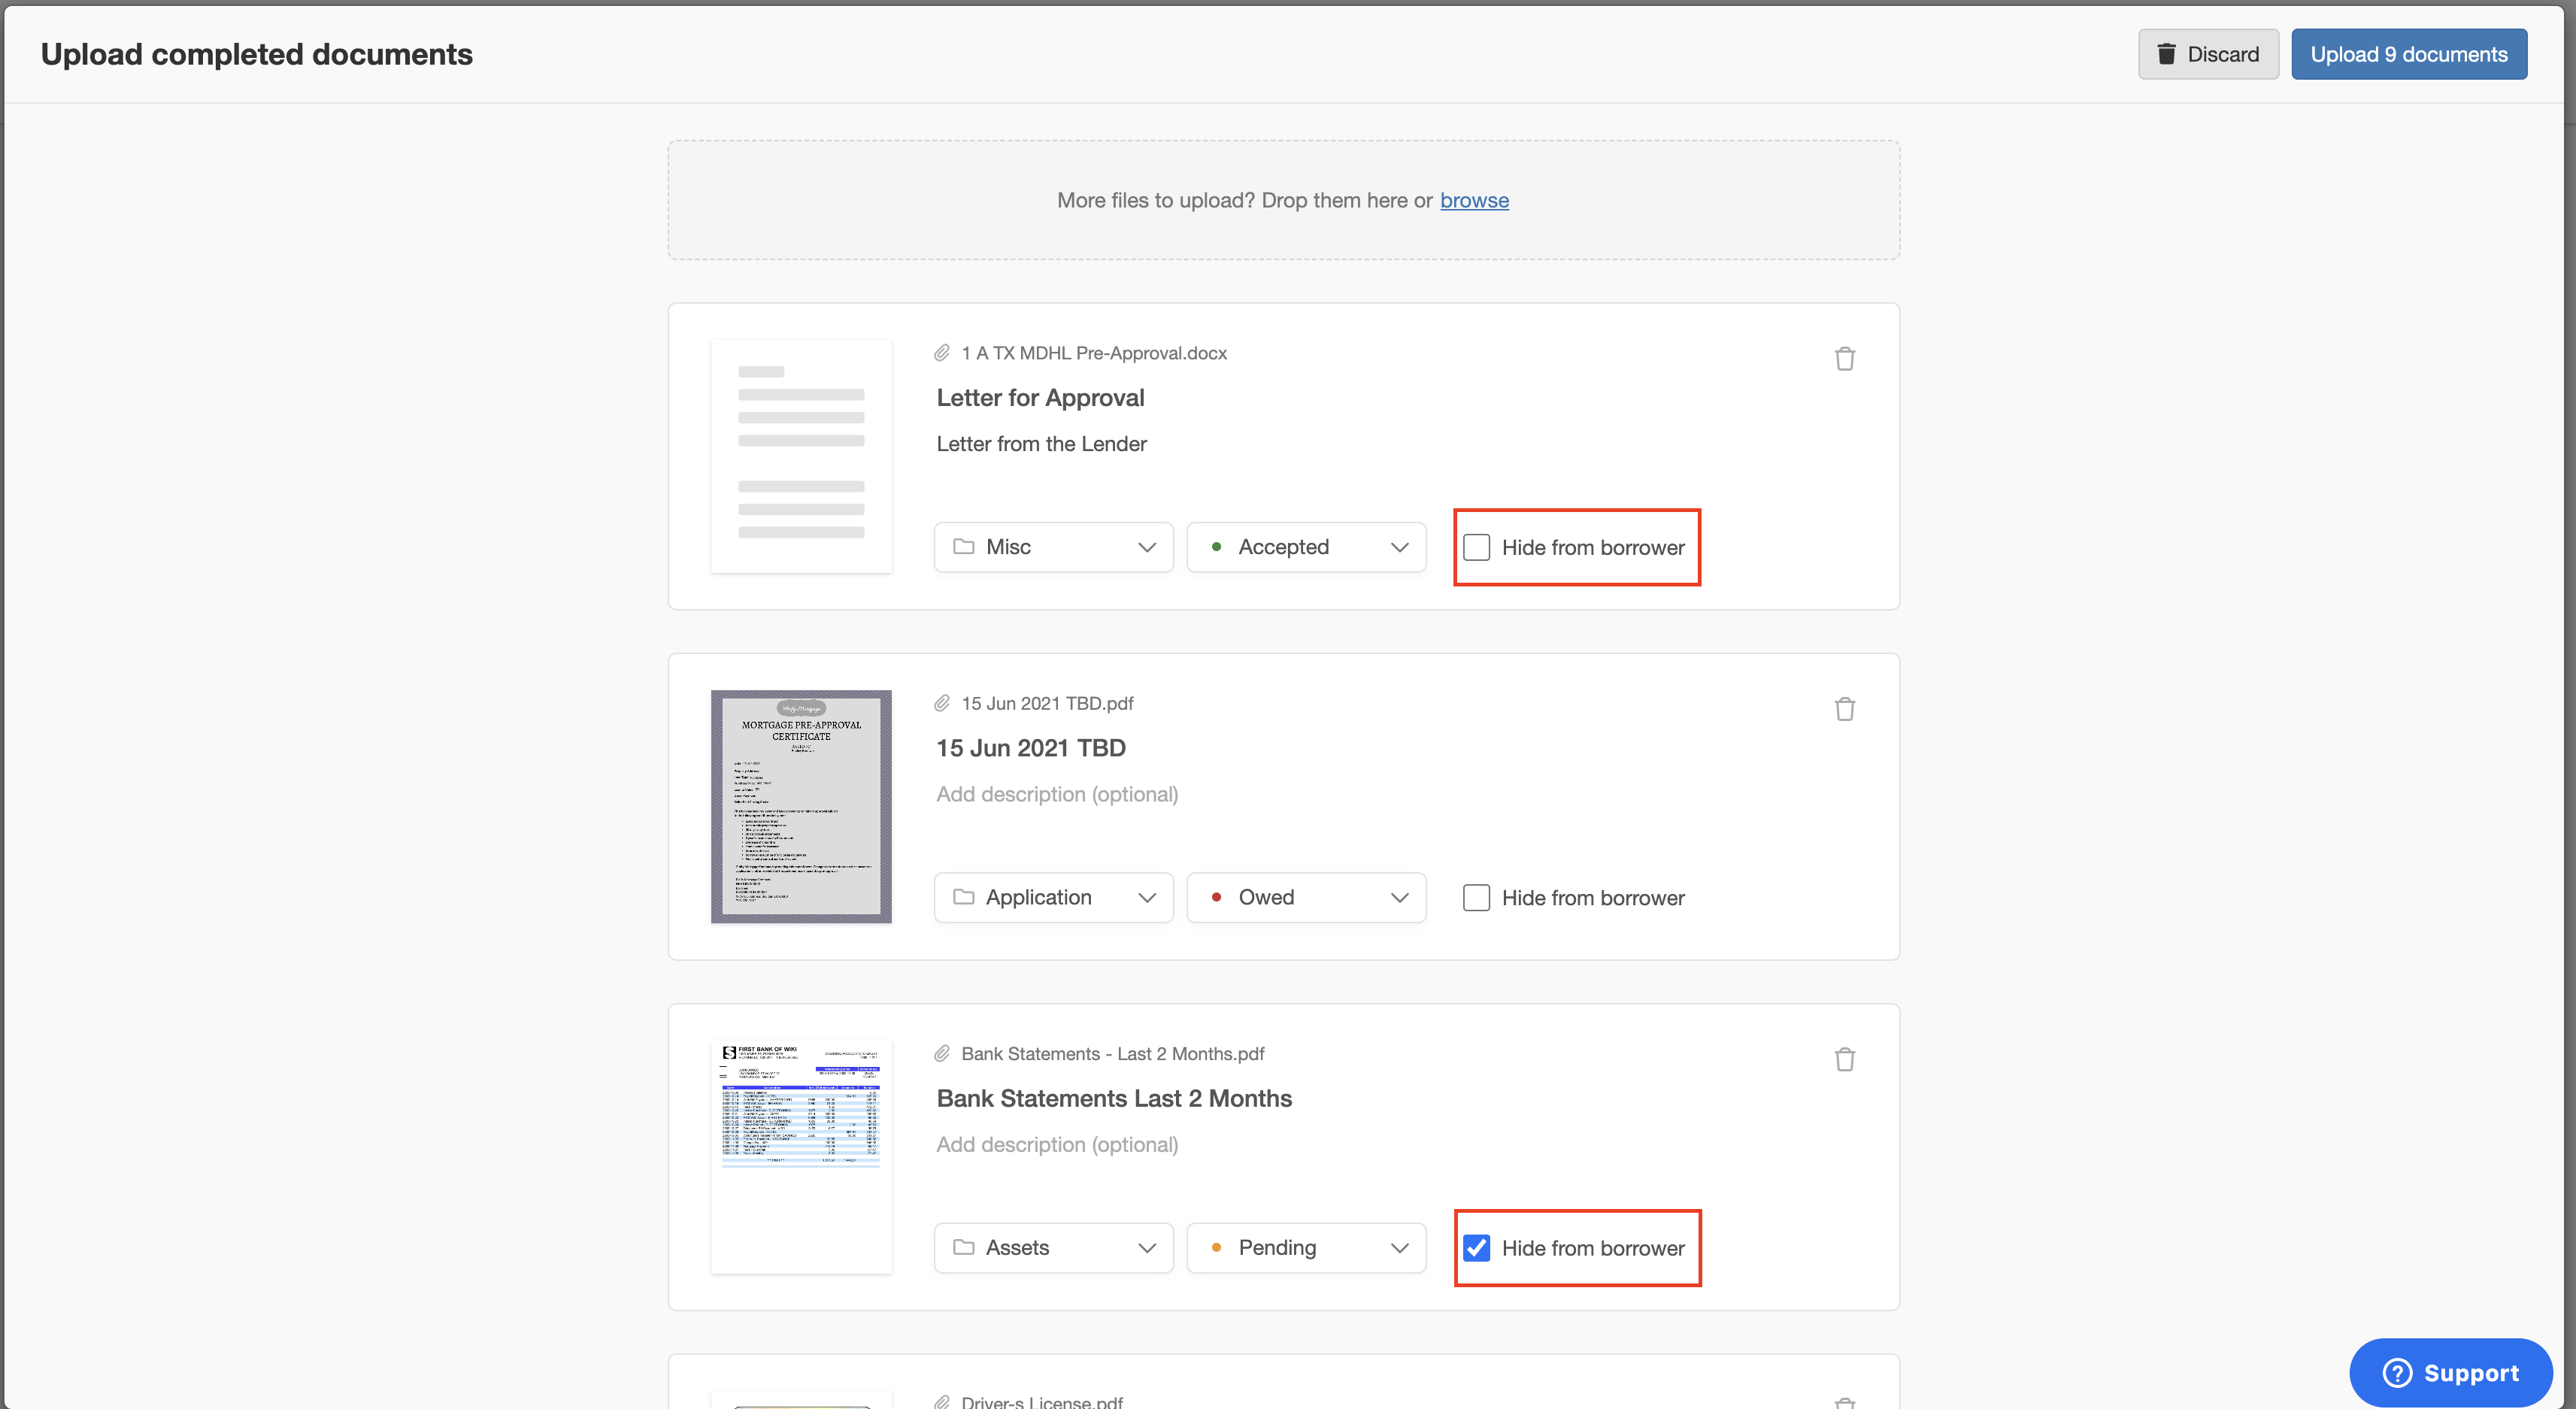
Task: Uncheck Hide from borrower for Bank Statements
Action: coord(1477,1247)
